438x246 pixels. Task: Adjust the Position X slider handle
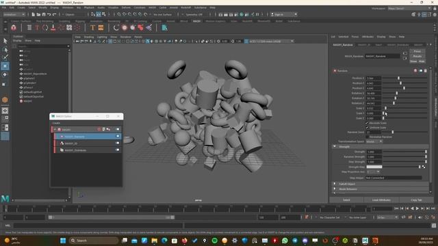click(398, 78)
